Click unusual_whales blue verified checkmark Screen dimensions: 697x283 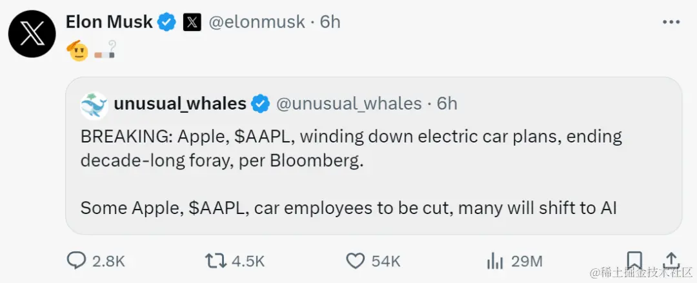[261, 104]
